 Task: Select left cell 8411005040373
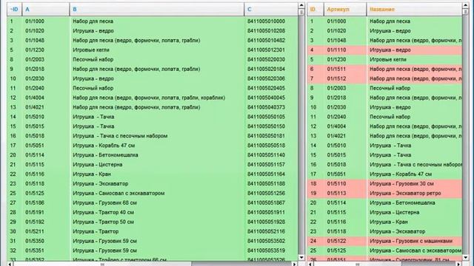coord(266,107)
